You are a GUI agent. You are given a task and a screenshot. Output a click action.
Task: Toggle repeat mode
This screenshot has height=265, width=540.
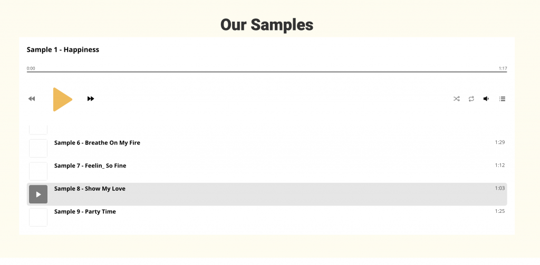tap(471, 99)
